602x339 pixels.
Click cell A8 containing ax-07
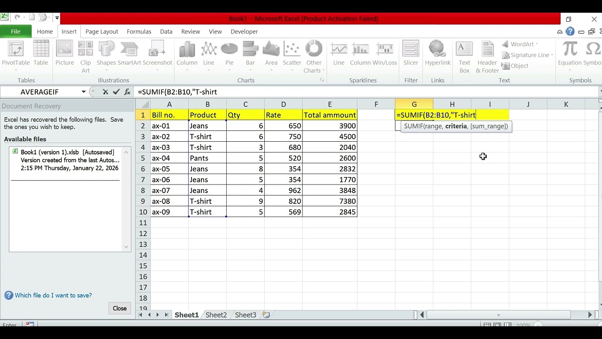pos(169,190)
